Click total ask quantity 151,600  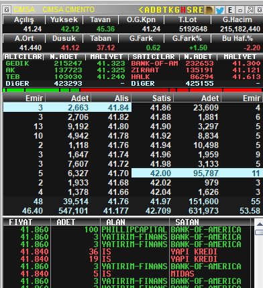point(203,202)
